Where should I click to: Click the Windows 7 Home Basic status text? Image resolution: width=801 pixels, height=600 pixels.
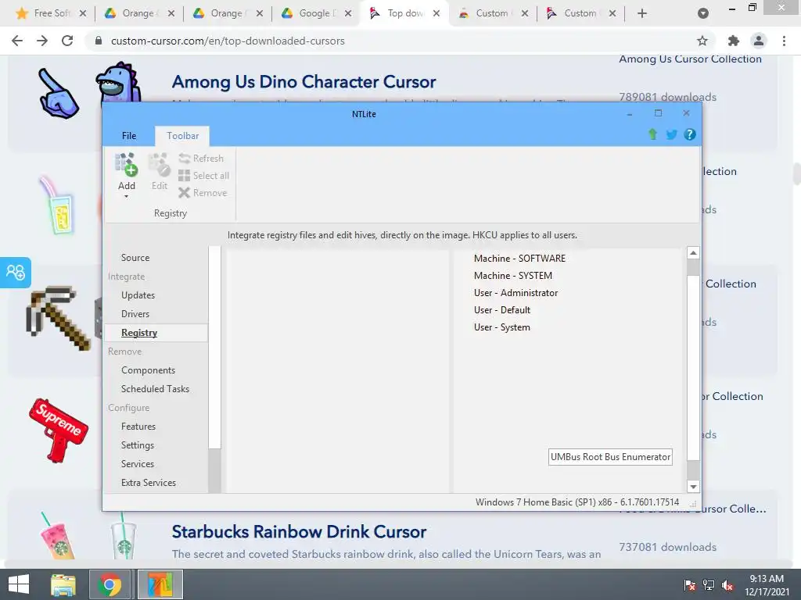[x=577, y=502]
